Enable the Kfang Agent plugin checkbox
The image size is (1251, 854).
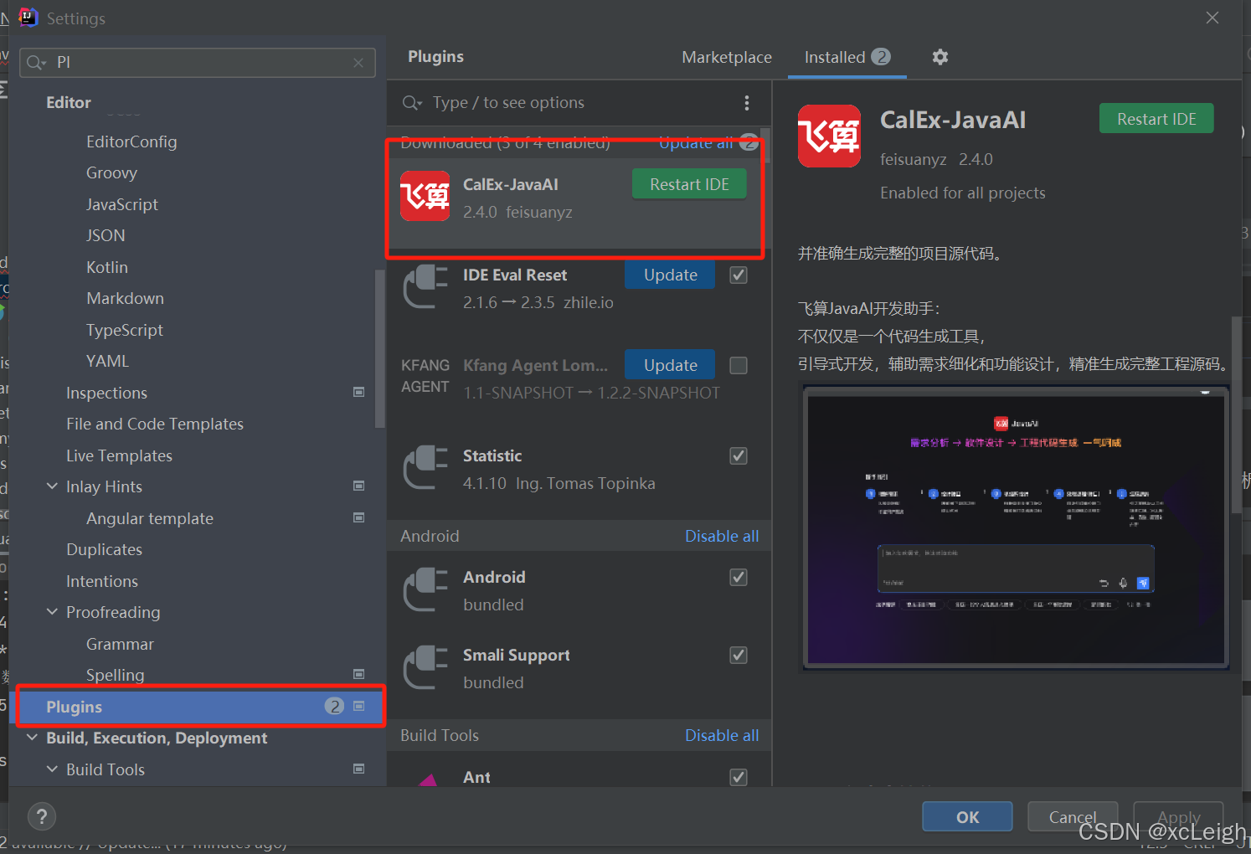pyautogui.click(x=739, y=366)
